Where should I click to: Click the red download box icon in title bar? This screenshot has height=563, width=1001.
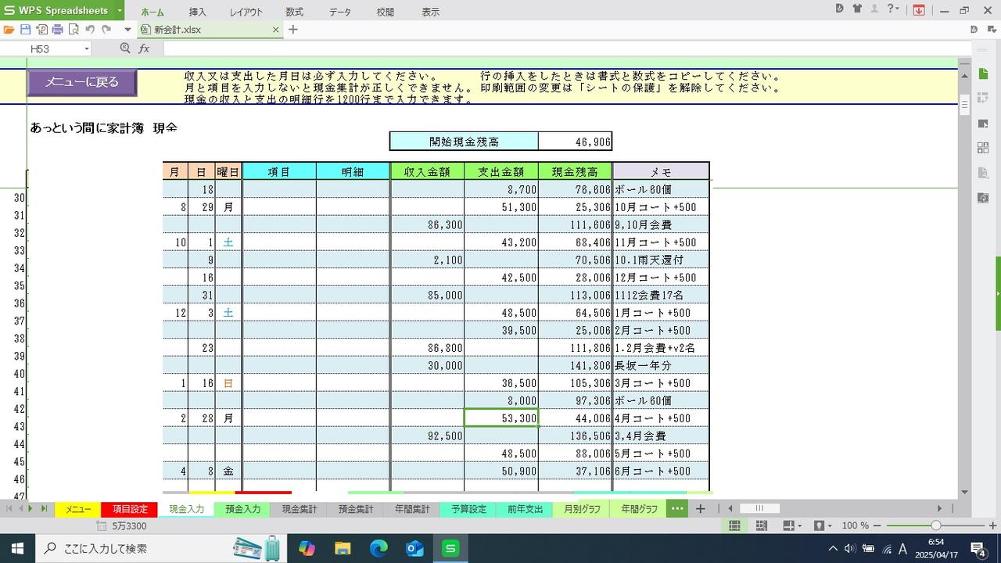[919, 10]
